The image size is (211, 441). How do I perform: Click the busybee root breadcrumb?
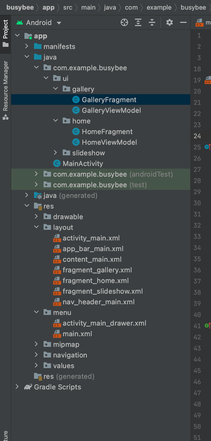[x=20, y=7]
